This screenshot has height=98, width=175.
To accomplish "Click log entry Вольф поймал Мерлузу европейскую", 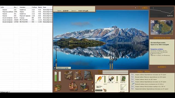I will point(150,77).
